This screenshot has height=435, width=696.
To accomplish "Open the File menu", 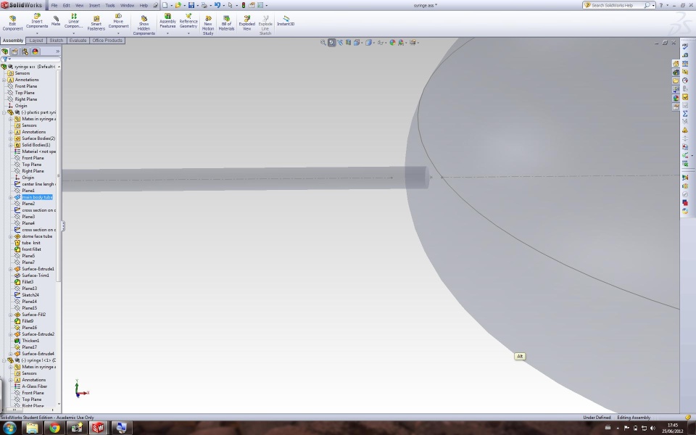I will [x=54, y=5].
